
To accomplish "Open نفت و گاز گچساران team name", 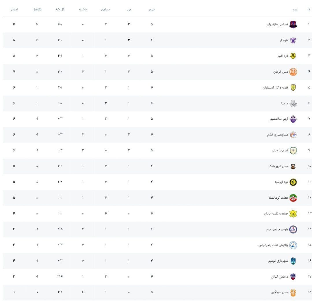I will (x=275, y=88).
